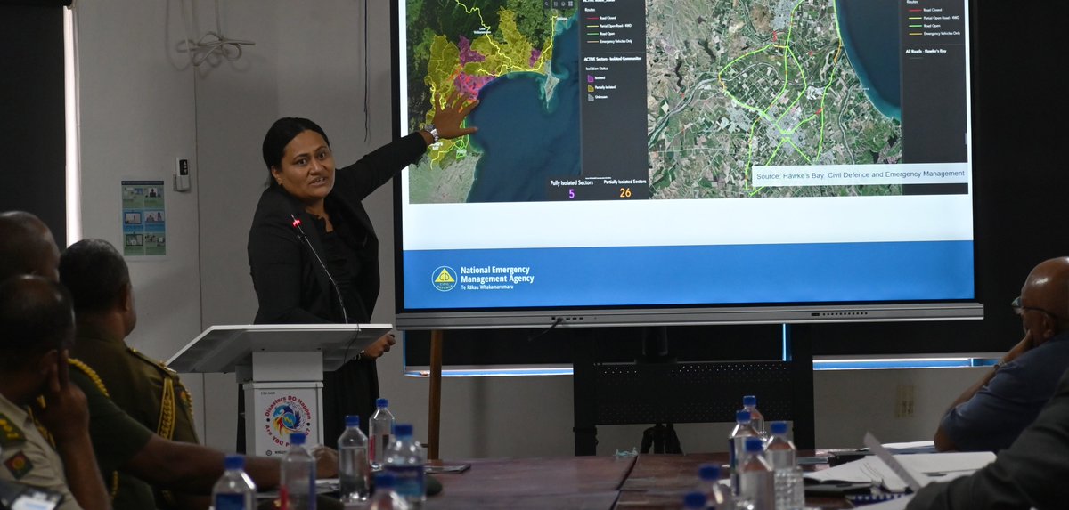Screen dimensions: 1069x510
Task: Click the Fully Isolated Sectors count 5
Action: 572,192
